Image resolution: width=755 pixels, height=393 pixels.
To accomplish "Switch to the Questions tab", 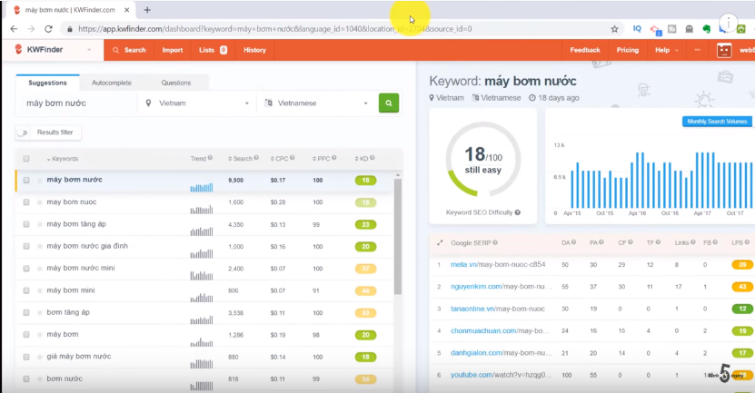I will (x=176, y=83).
